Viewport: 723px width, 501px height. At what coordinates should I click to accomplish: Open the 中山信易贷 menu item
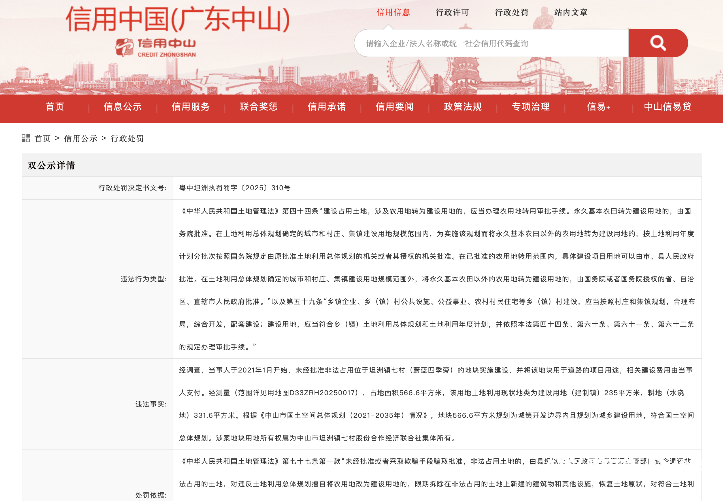[x=667, y=107]
